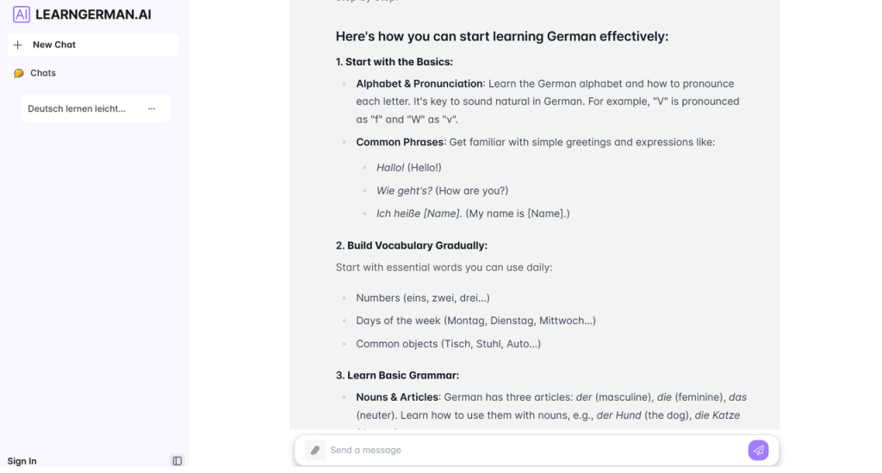Viewport: 882px width, 473px height.
Task: Click the Start with the Basics heading
Action: 394,62
